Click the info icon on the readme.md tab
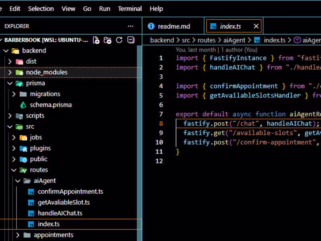 click(x=150, y=26)
